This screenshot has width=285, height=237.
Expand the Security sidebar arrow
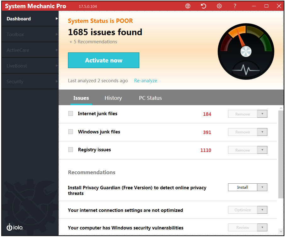point(57,81)
